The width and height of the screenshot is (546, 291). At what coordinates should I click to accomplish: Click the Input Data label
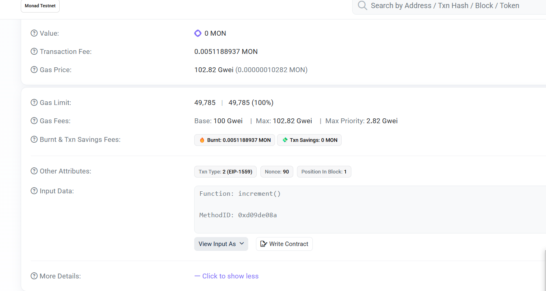[57, 191]
